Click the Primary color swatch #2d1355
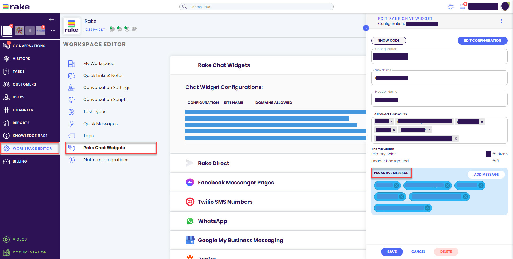Screen dimensions: 513x259 click(488, 154)
